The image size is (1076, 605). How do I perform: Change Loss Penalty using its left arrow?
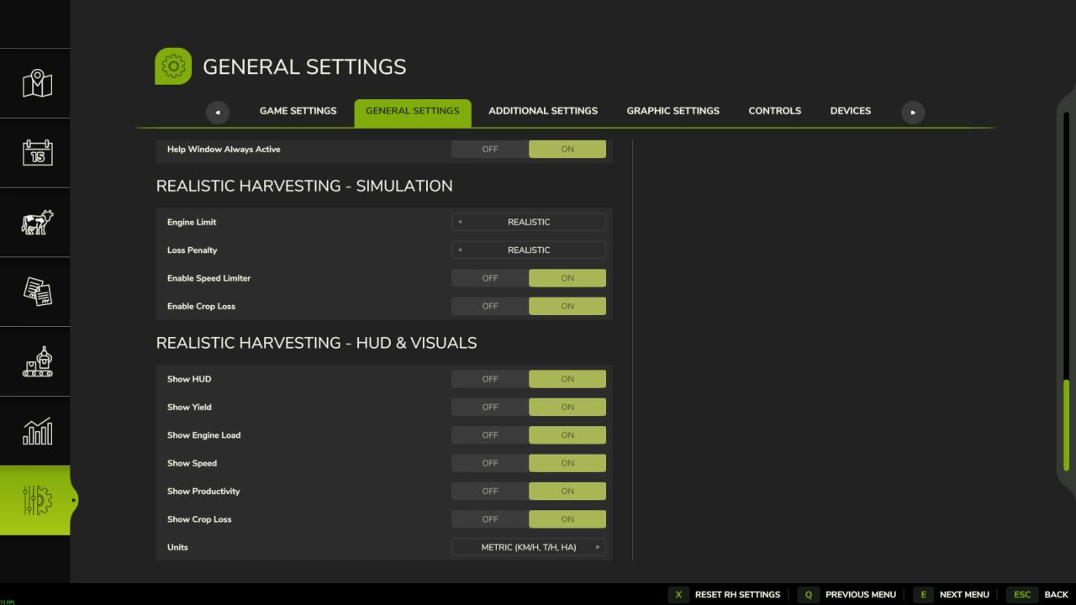click(x=459, y=250)
